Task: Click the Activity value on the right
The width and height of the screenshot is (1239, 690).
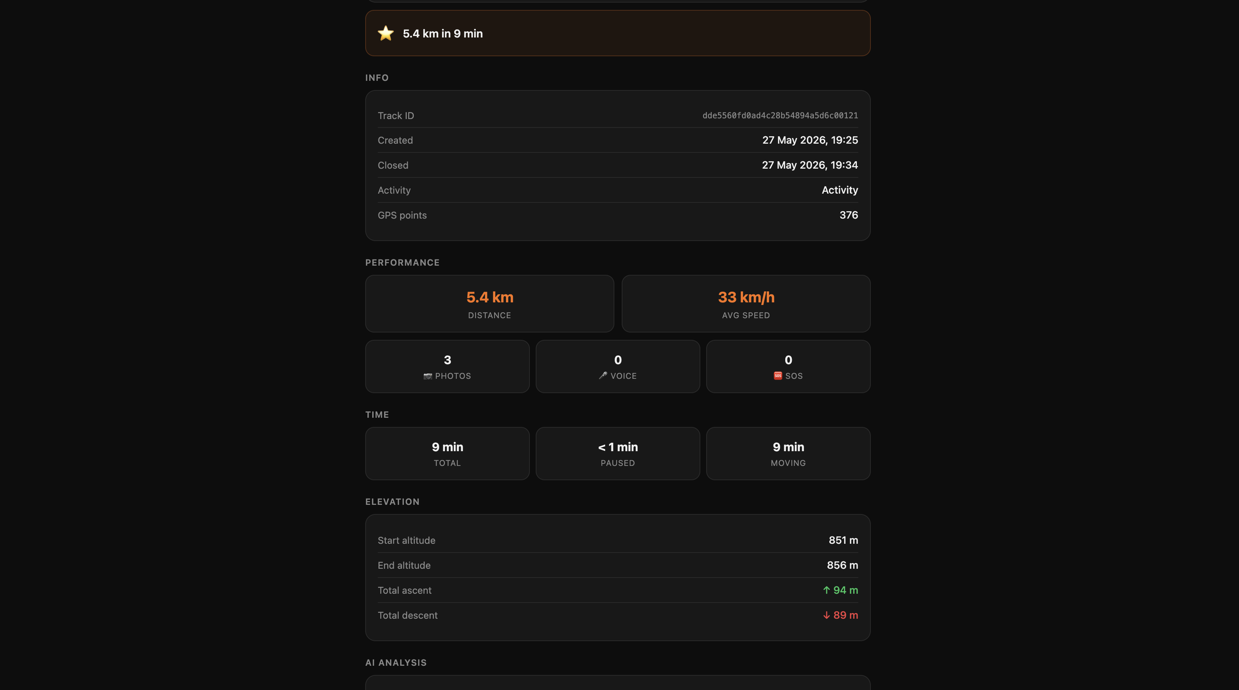Action: tap(840, 190)
